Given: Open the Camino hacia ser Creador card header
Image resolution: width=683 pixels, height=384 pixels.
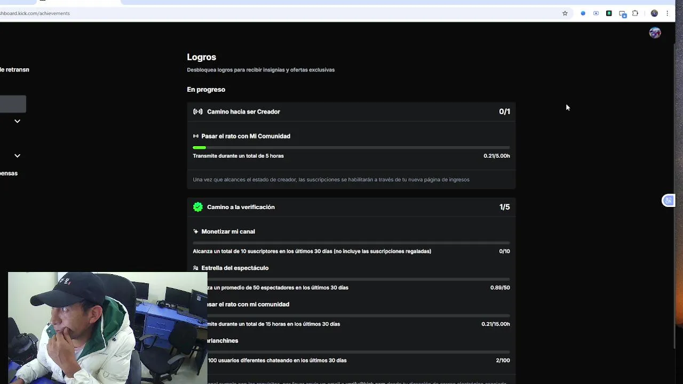Looking at the screenshot, I should [351, 111].
